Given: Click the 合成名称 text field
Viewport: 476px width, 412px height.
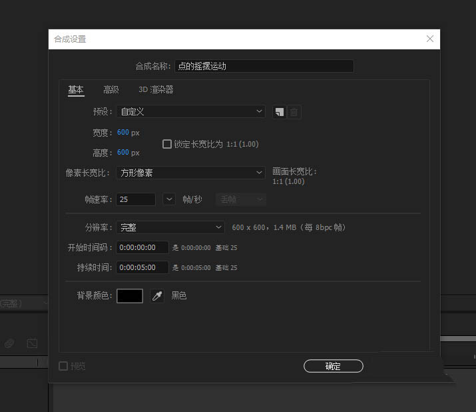Looking at the screenshot, I should [264, 66].
